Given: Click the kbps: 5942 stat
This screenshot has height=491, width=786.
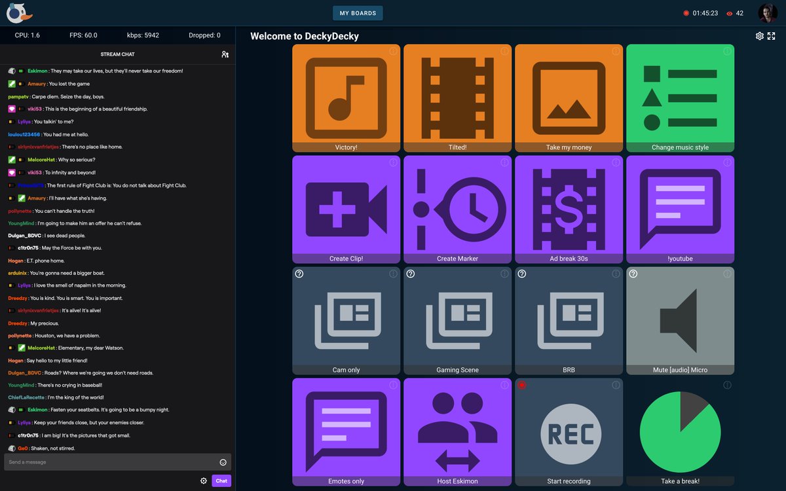Looking at the screenshot, I should pos(142,35).
